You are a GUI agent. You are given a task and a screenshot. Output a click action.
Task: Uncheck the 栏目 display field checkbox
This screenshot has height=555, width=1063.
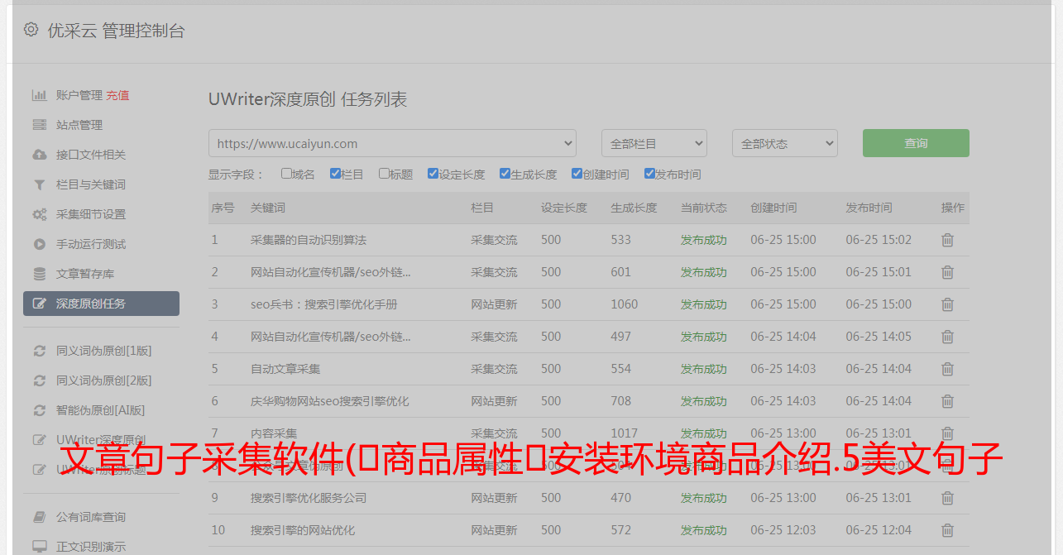coord(335,174)
